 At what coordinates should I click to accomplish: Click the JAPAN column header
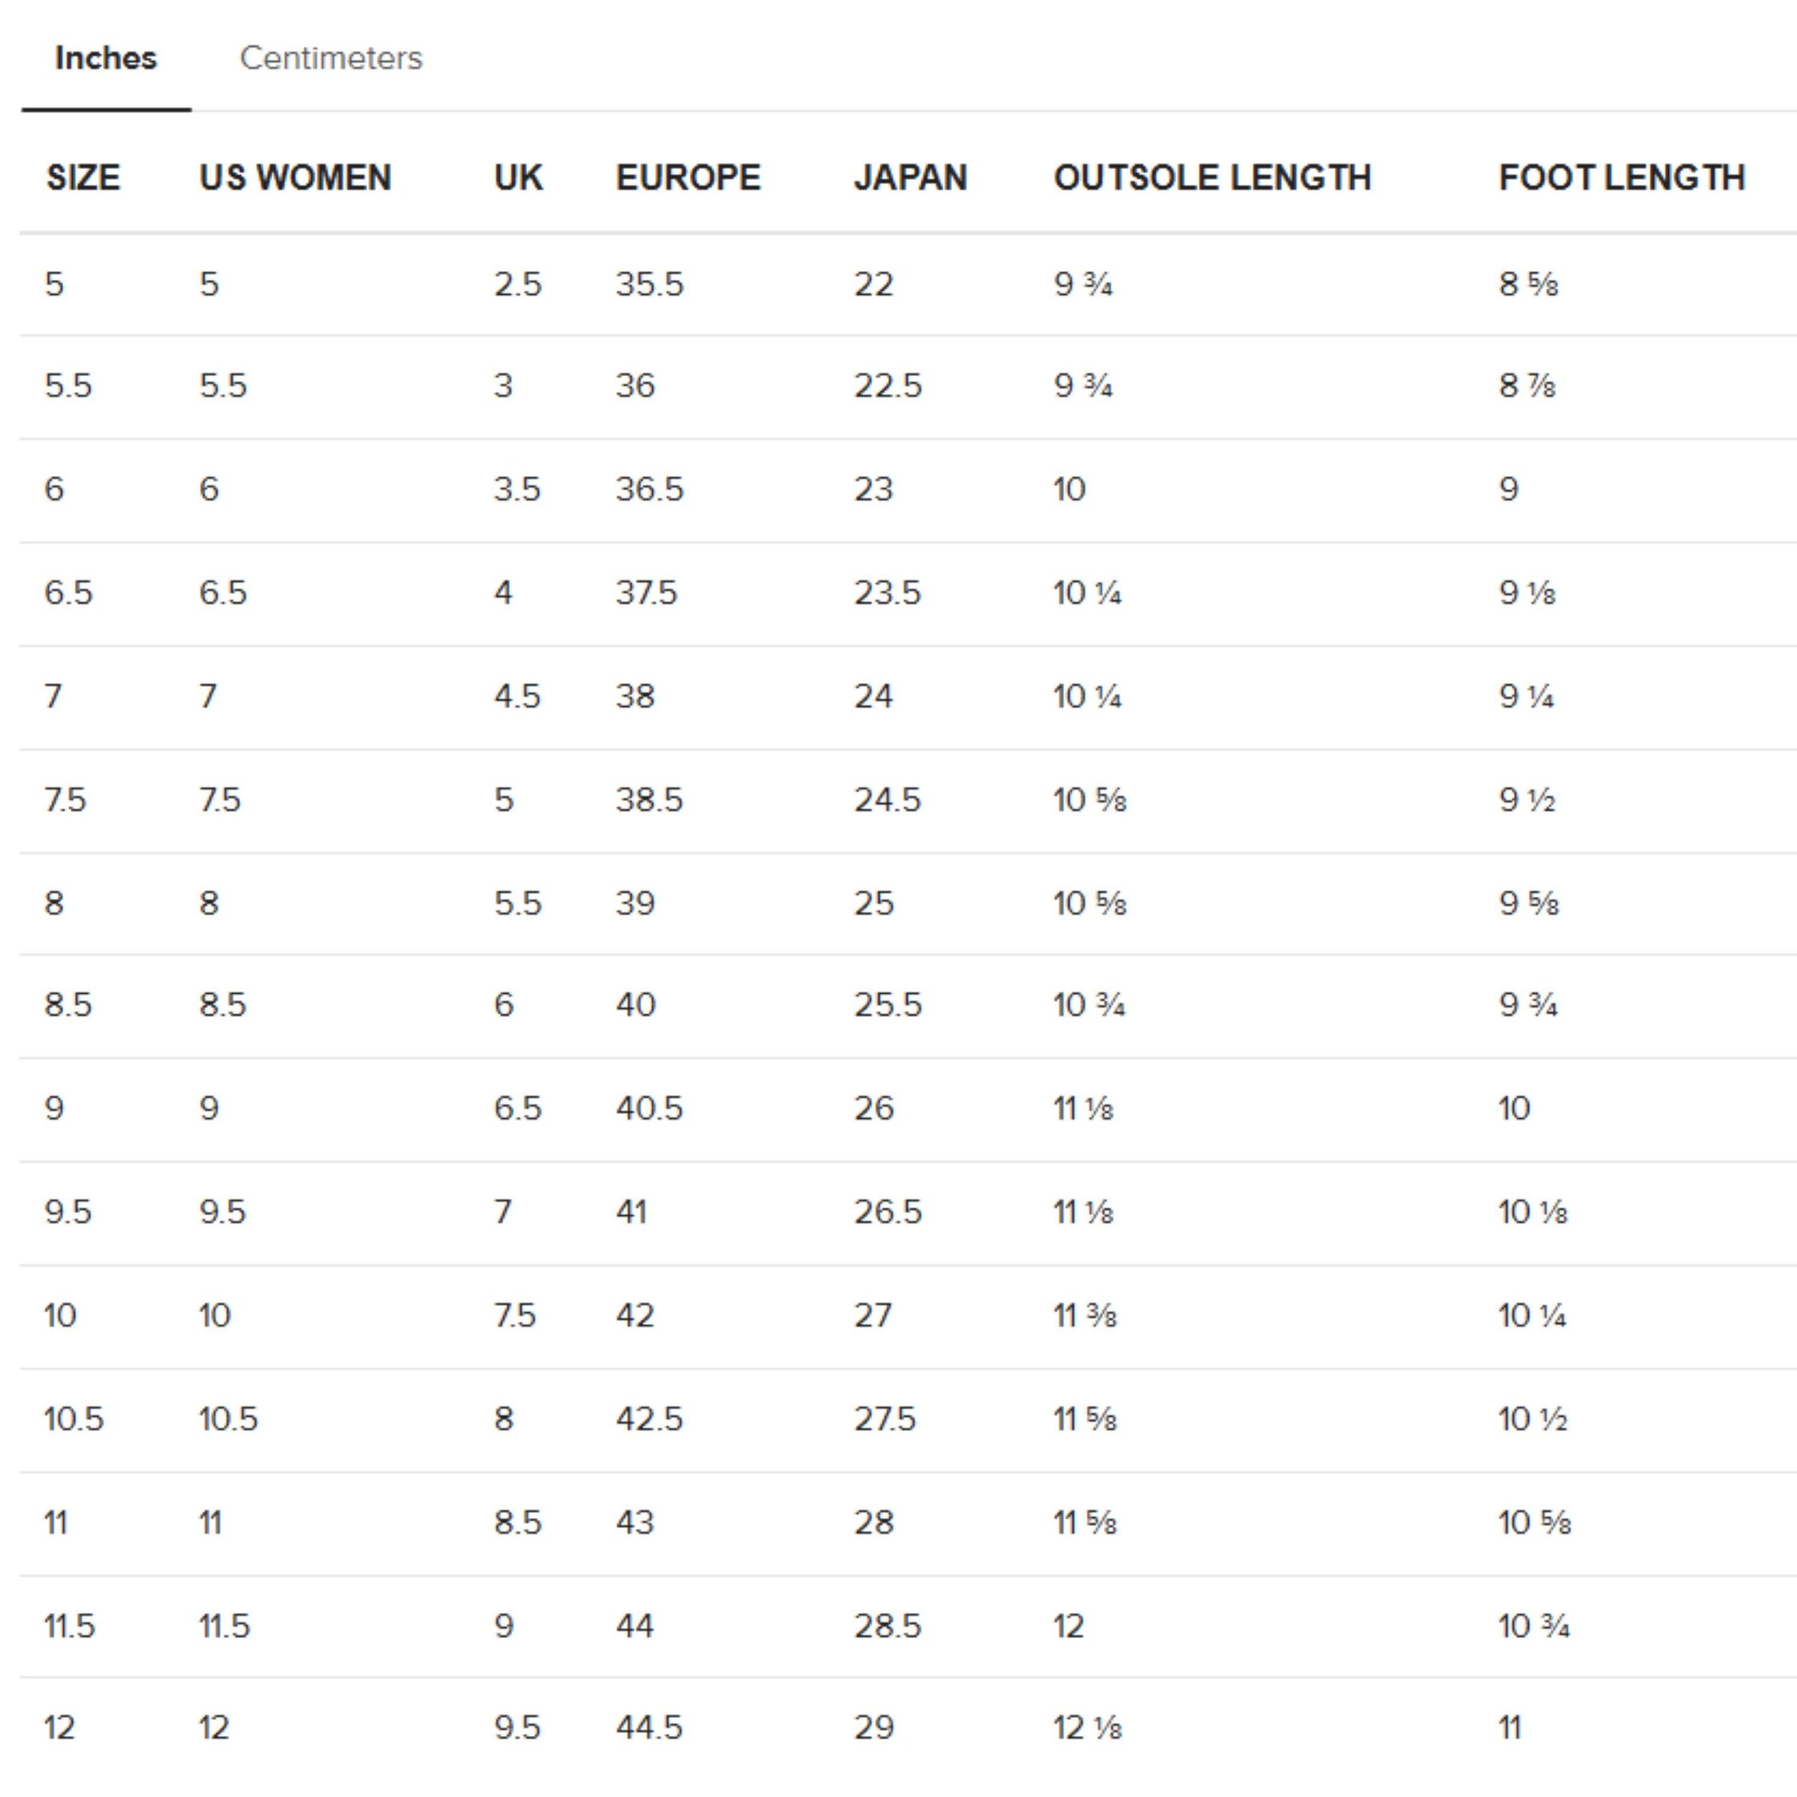911,178
